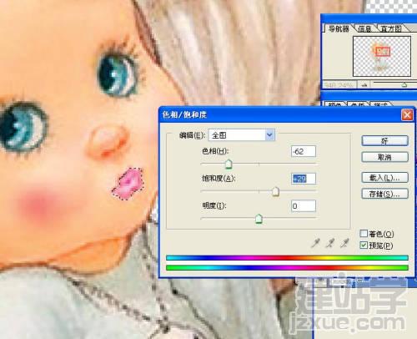The image size is (417, 339).
Task: Toggle the 预览 (Preview) checkbox
Action: tap(364, 245)
